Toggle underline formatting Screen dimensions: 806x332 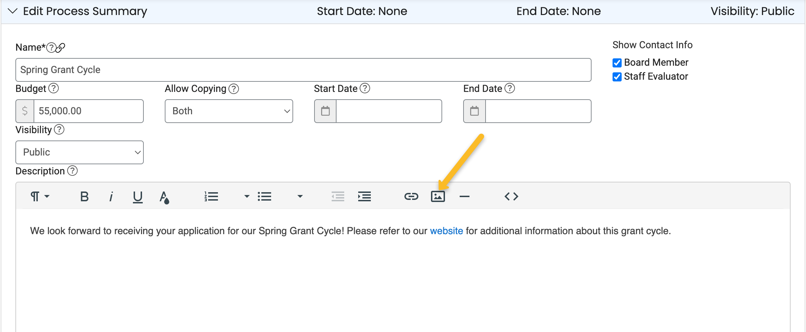pyautogui.click(x=138, y=197)
